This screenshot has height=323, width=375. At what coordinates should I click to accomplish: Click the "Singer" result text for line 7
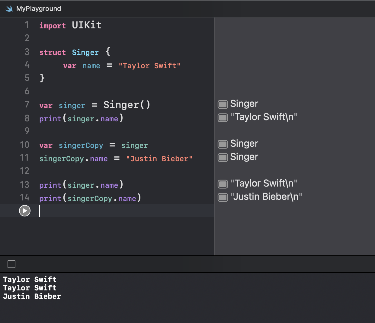pyautogui.click(x=244, y=104)
